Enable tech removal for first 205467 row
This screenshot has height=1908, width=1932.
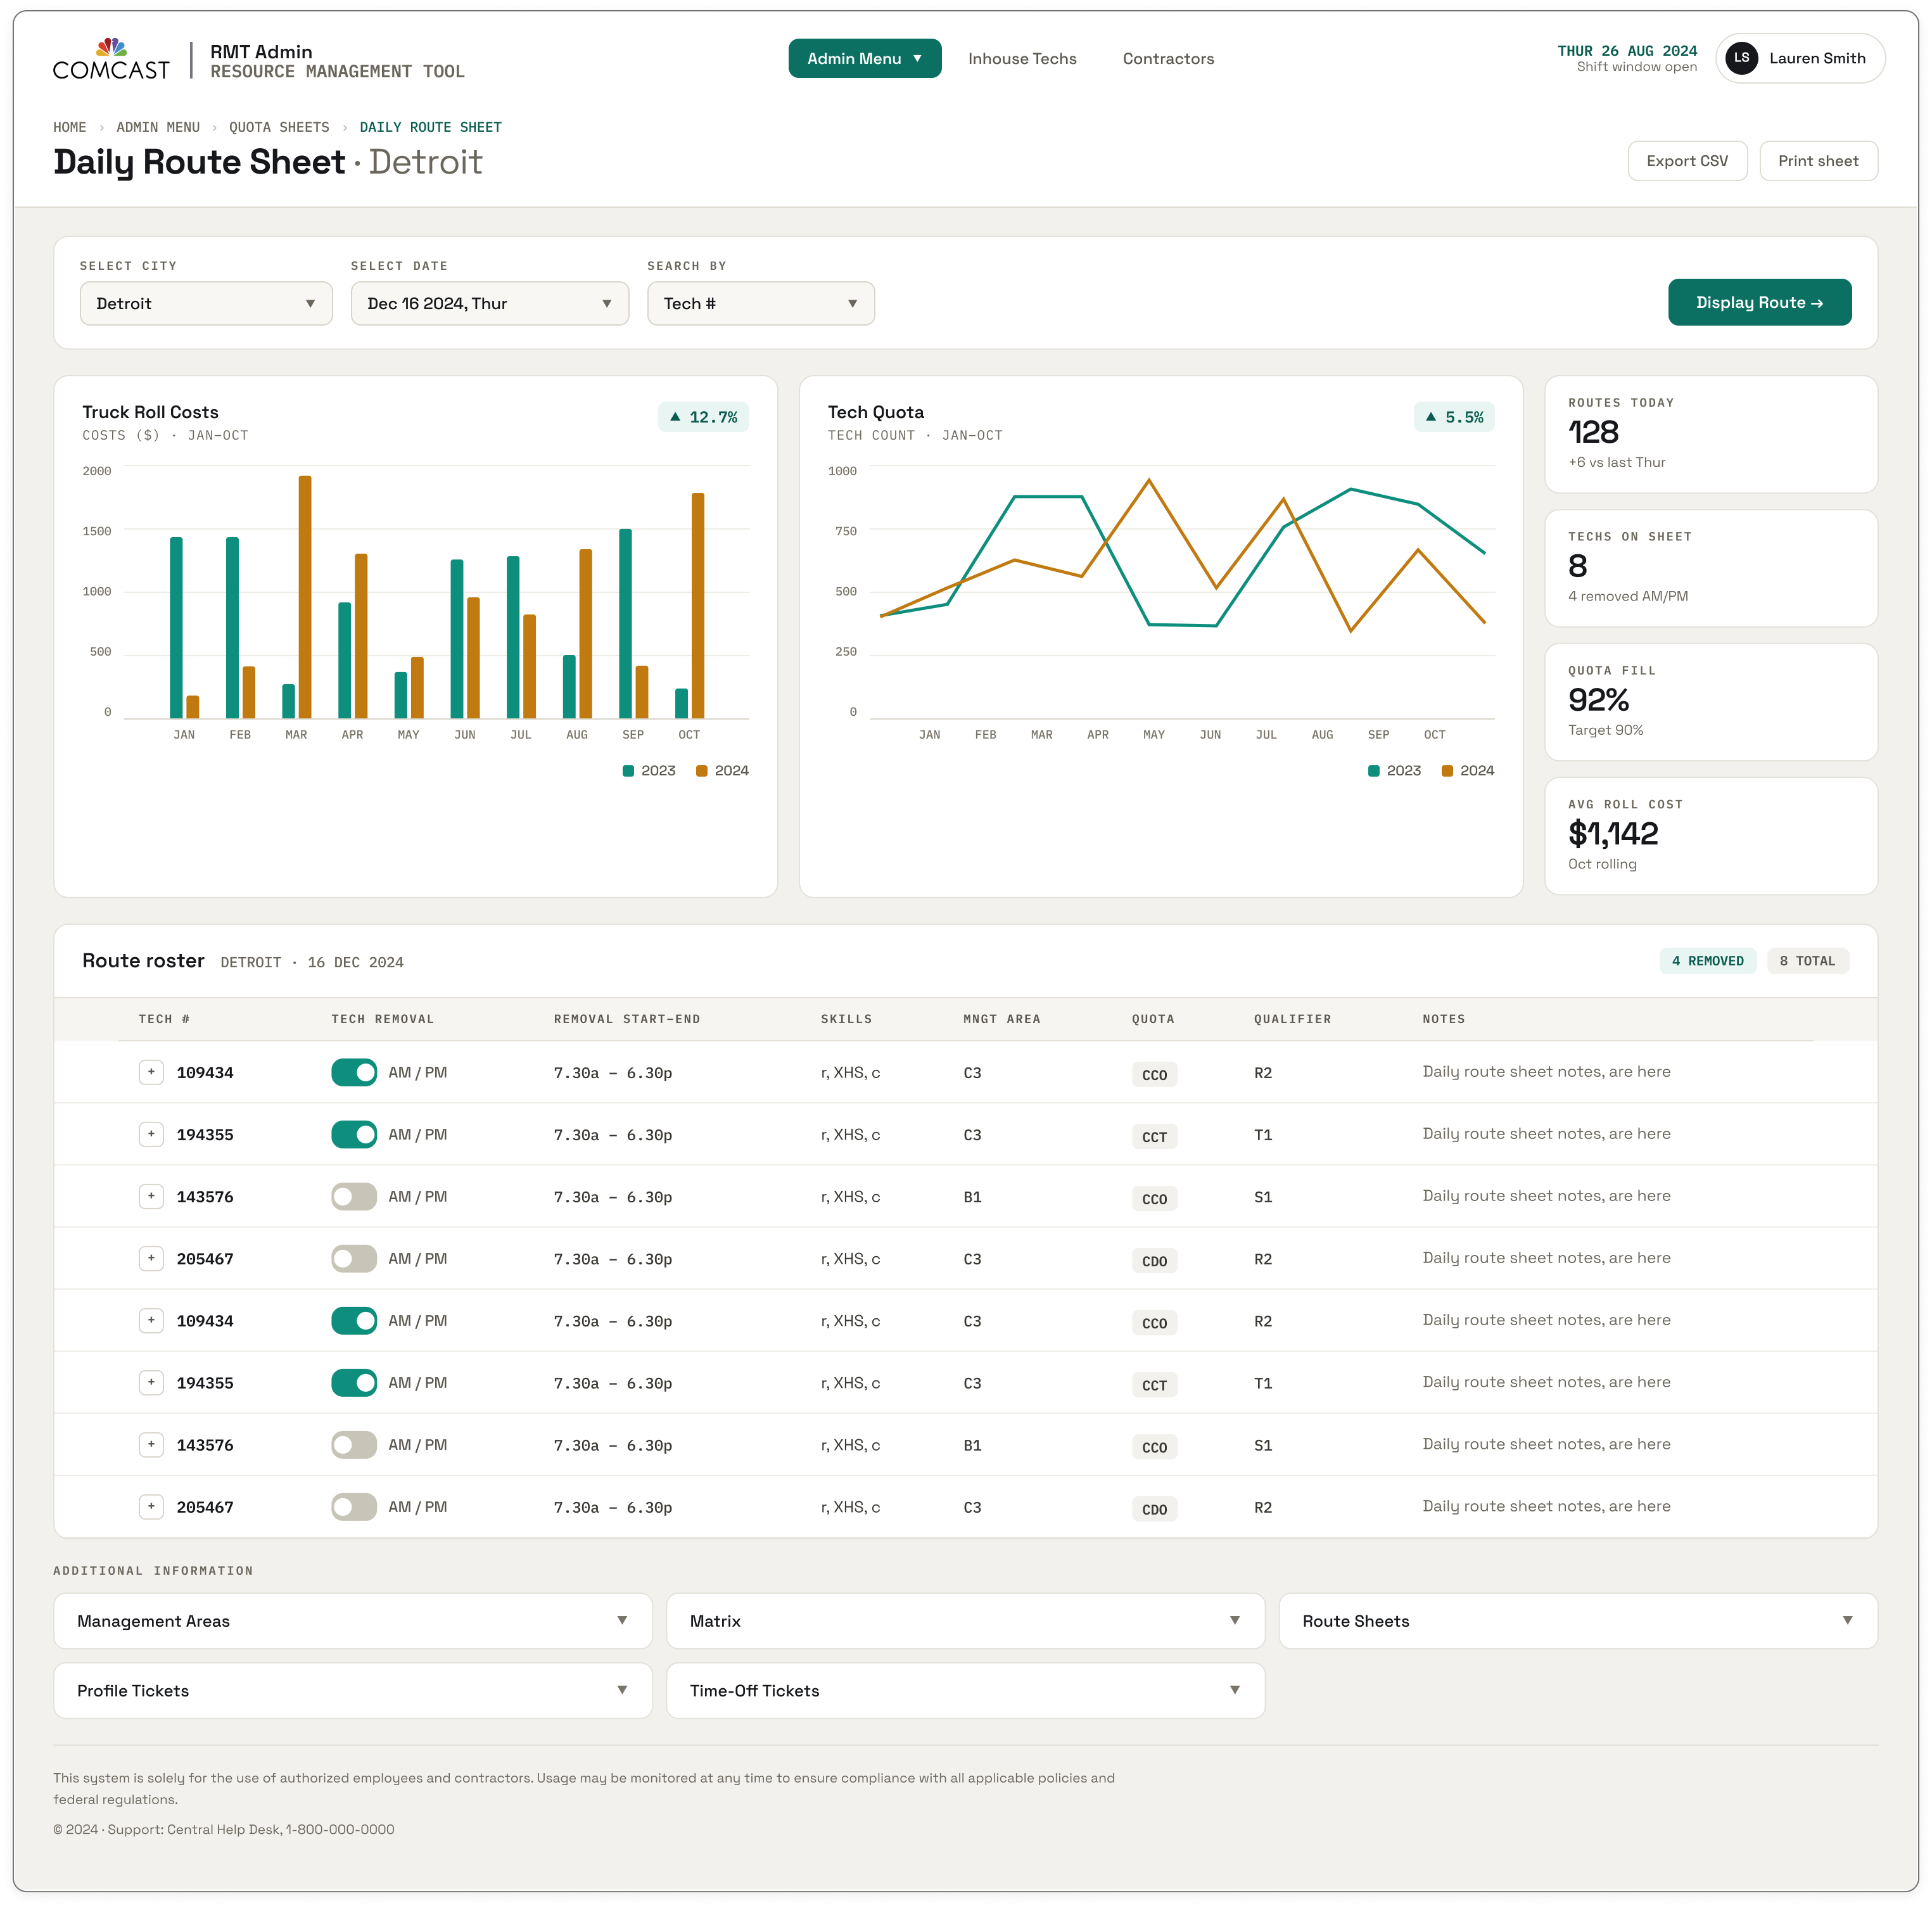point(354,1258)
